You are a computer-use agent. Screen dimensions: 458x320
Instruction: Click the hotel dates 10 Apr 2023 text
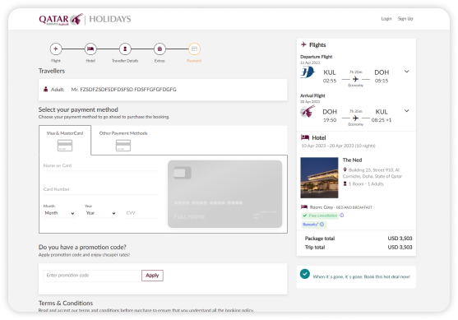pyautogui.click(x=338, y=146)
